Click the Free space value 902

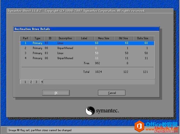point(98,63)
